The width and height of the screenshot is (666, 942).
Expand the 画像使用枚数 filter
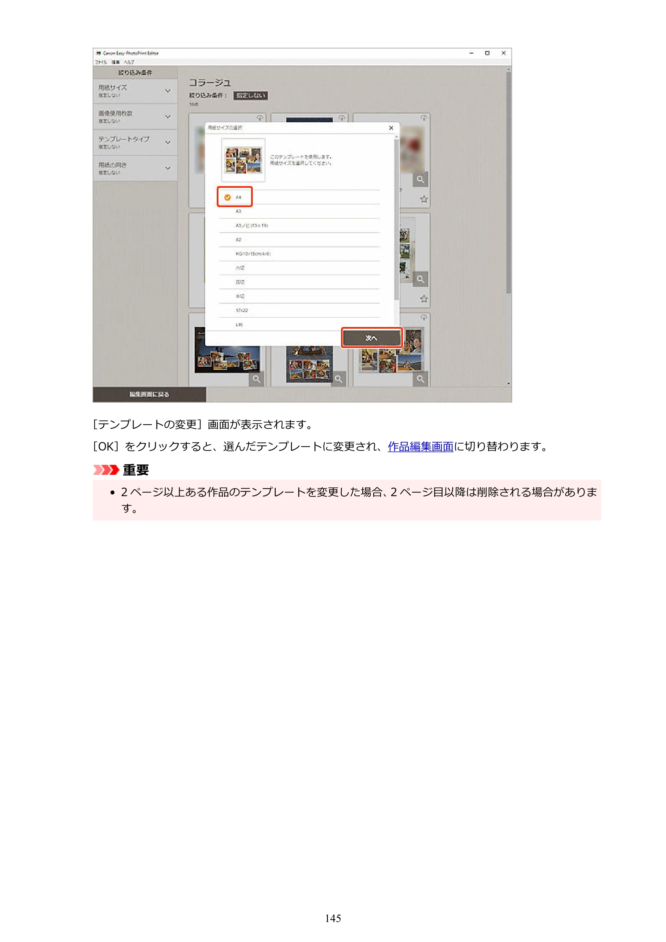[x=135, y=117]
